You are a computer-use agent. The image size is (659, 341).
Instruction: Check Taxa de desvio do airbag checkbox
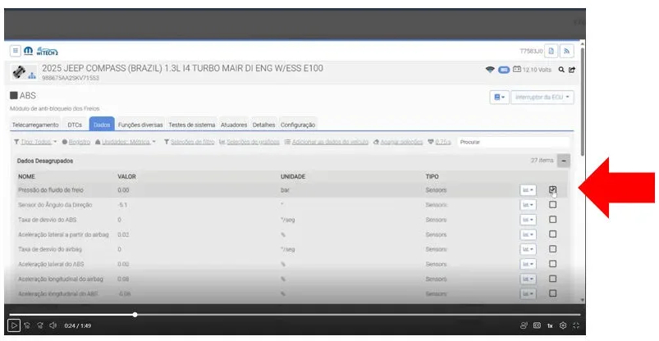(552, 249)
